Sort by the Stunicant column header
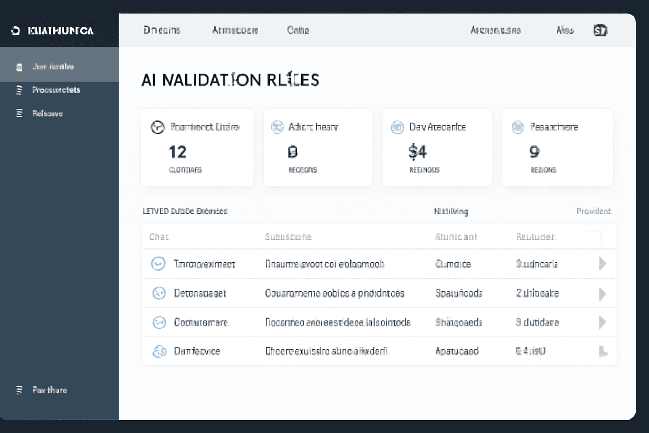649x433 pixels. point(456,237)
